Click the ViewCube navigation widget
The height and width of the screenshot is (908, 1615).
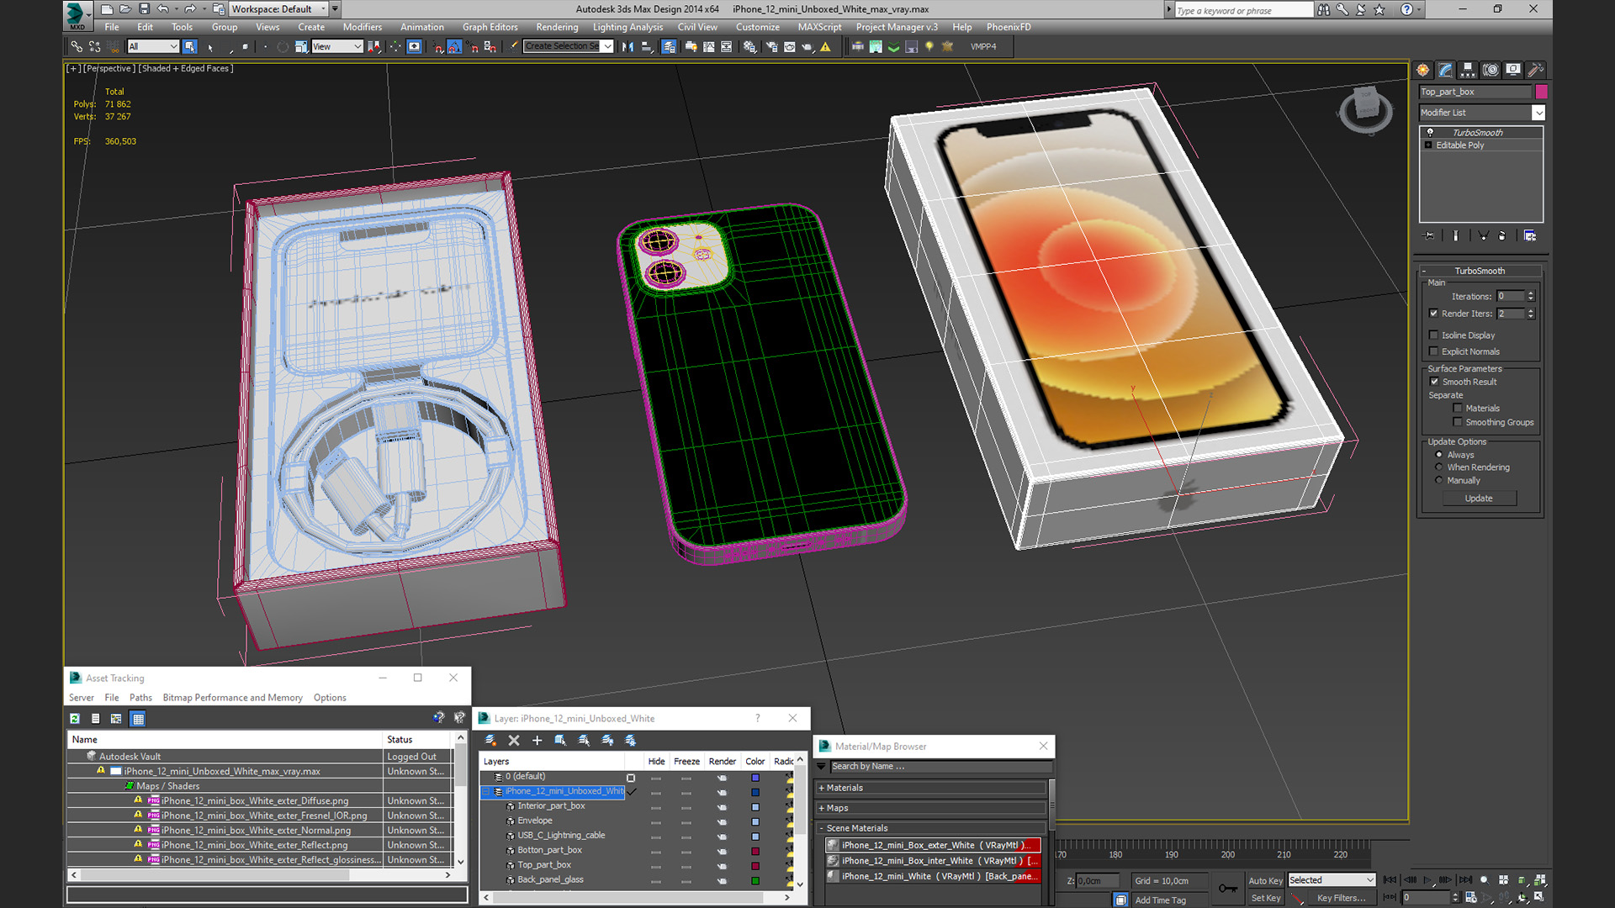click(1364, 109)
